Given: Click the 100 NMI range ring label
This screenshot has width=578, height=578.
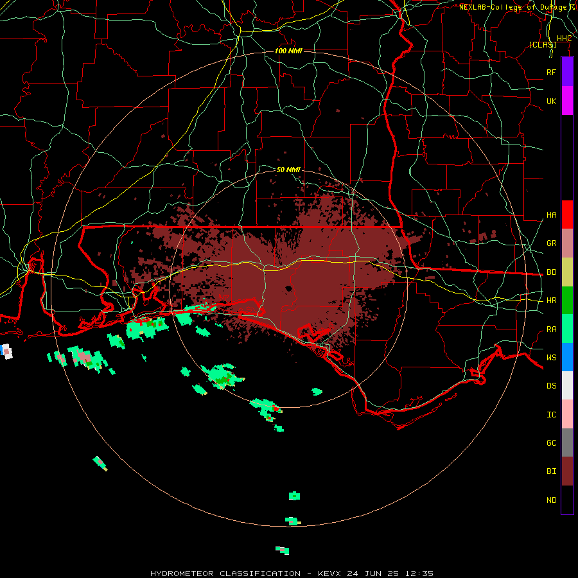Looking at the screenshot, I should pos(288,51).
